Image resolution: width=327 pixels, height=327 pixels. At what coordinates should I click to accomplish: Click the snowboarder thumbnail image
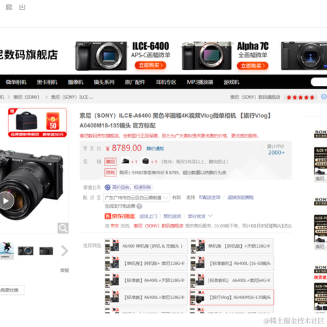click(7, 251)
